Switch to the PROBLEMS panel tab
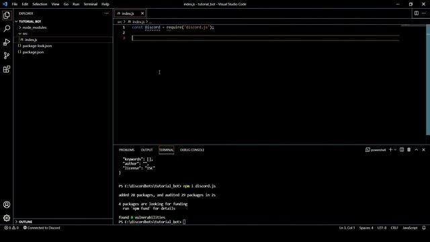 pyautogui.click(x=127, y=150)
